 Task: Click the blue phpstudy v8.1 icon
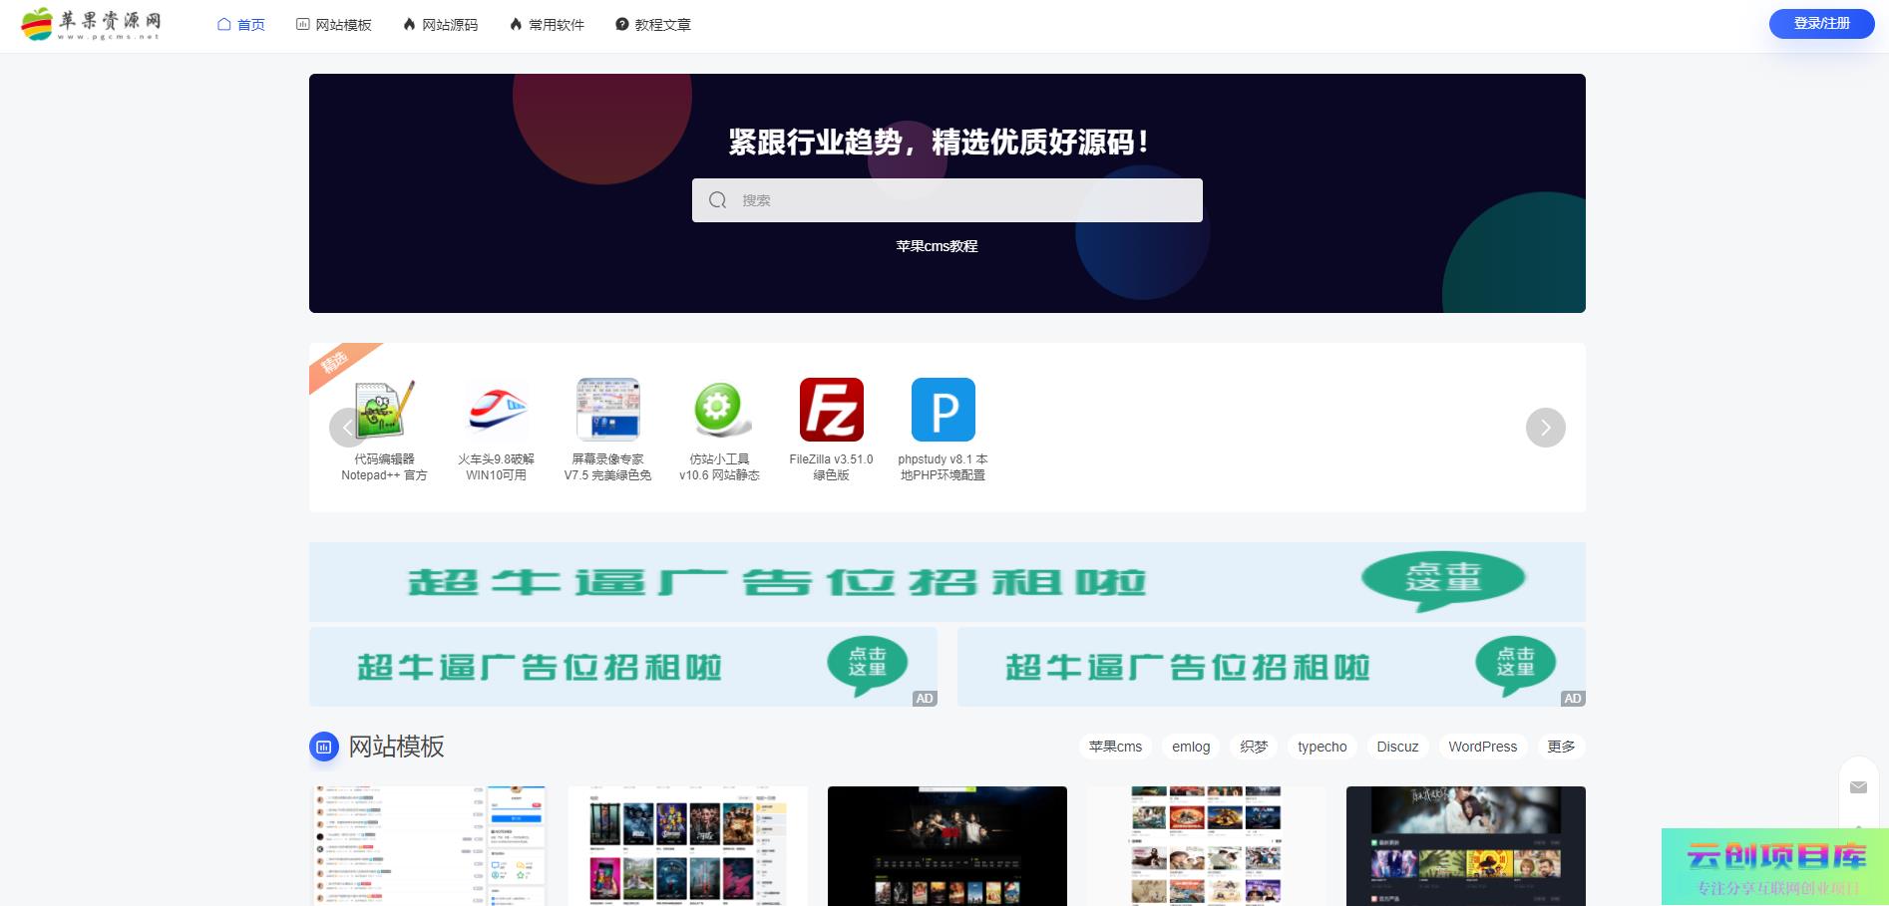pyautogui.click(x=943, y=410)
